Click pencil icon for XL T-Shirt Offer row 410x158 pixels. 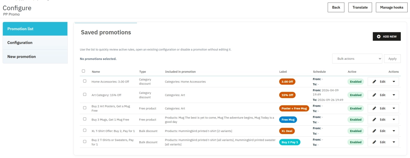click(374, 131)
